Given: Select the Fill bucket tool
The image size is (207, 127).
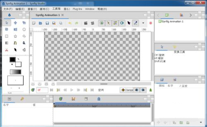Looking at the screenshot, I should click(x=24, y=50).
